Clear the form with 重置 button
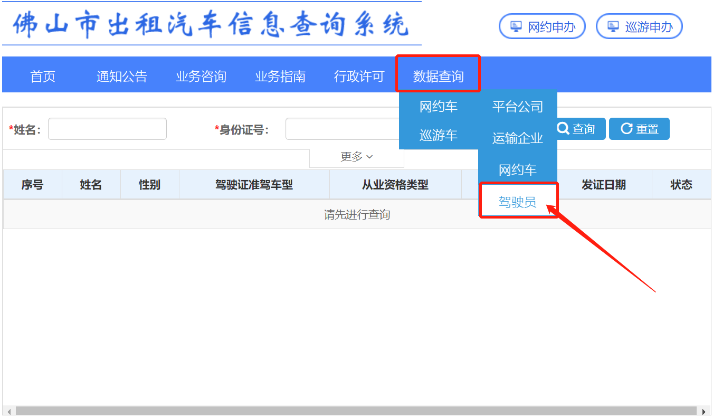This screenshot has width=713, height=417. point(639,129)
